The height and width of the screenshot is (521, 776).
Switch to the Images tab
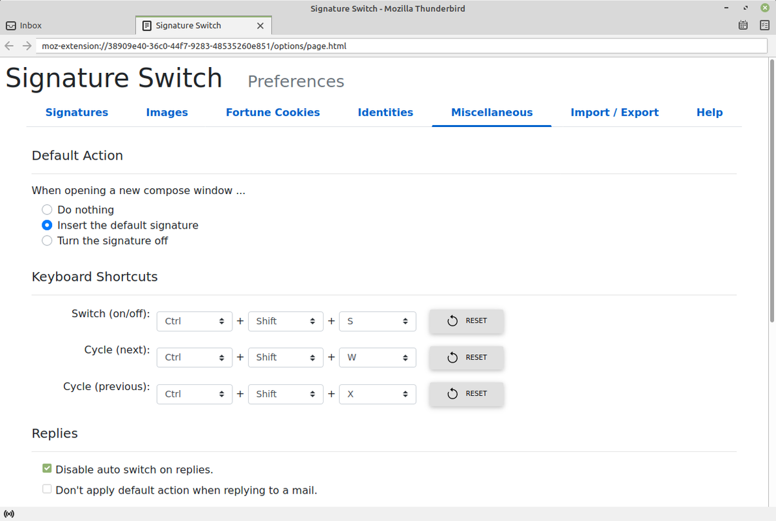coord(167,113)
